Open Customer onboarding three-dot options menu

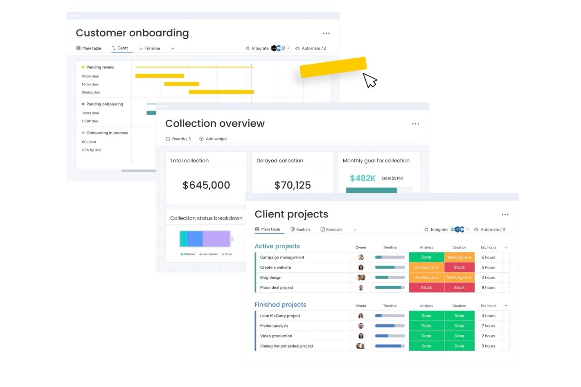326,34
